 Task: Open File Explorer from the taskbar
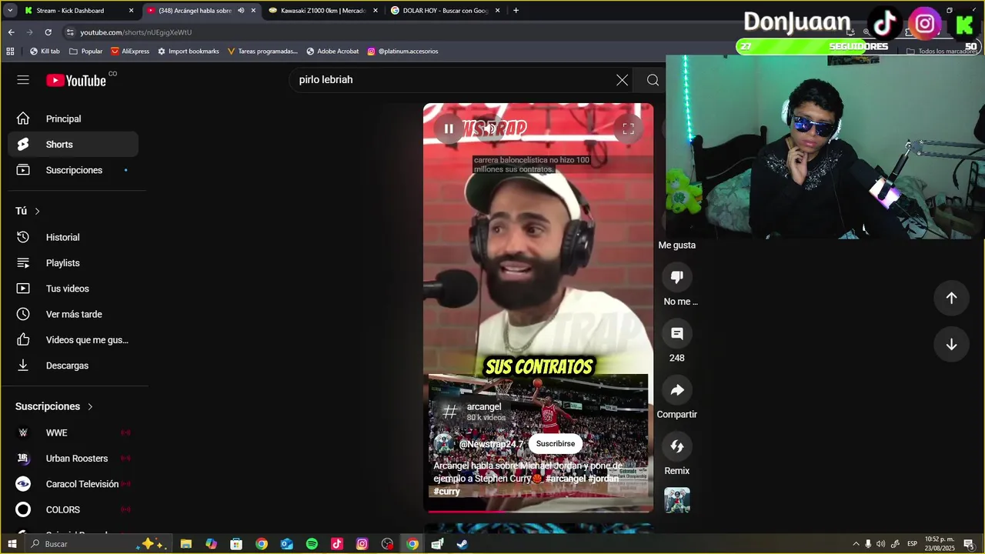(186, 544)
